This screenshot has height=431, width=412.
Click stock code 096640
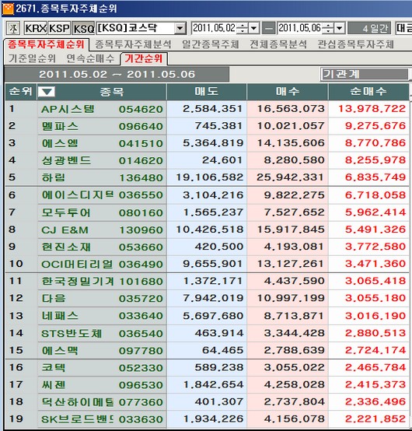[x=141, y=126]
